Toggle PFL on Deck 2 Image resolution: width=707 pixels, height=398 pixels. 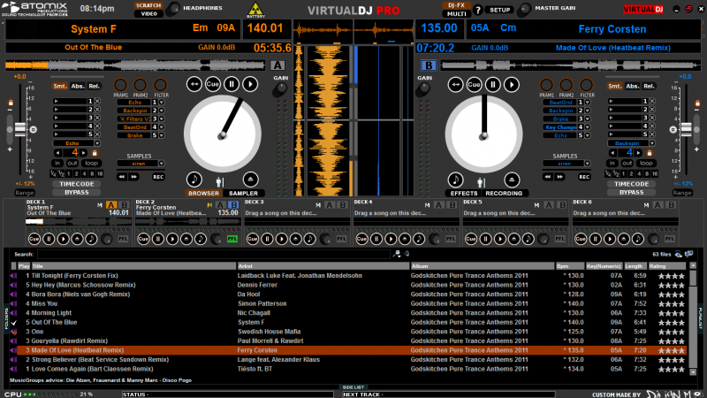[x=232, y=238]
